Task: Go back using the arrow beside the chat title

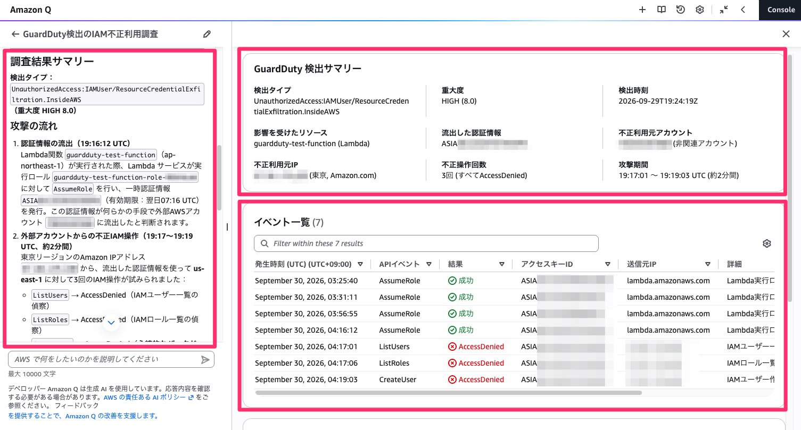Action: pyautogui.click(x=15, y=34)
